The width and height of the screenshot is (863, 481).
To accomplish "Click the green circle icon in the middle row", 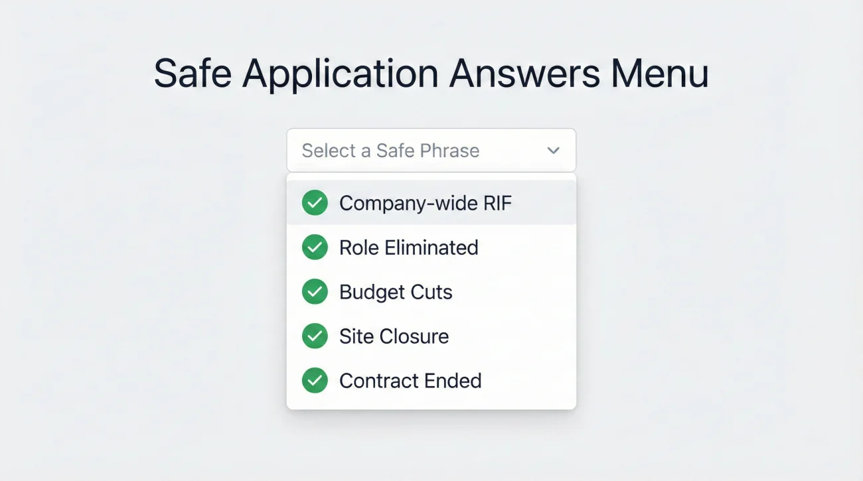I will (x=315, y=292).
